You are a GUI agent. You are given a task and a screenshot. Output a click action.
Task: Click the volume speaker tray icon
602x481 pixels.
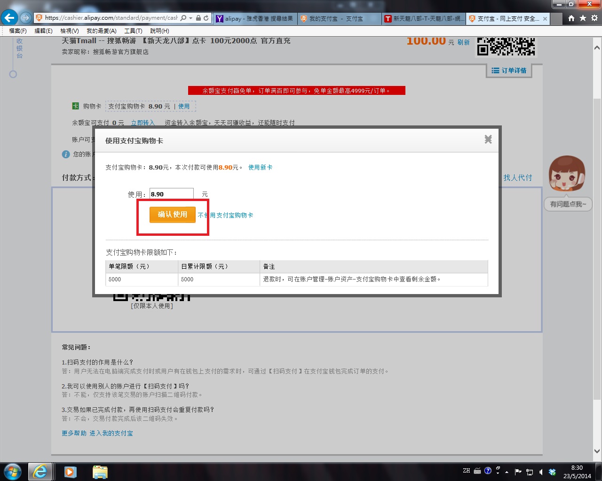541,472
